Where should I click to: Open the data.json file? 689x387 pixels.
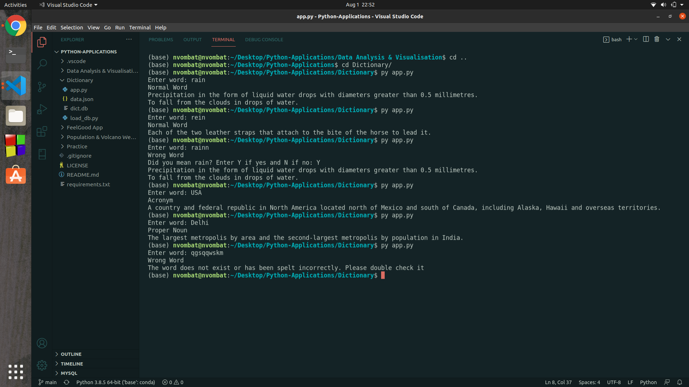81,99
